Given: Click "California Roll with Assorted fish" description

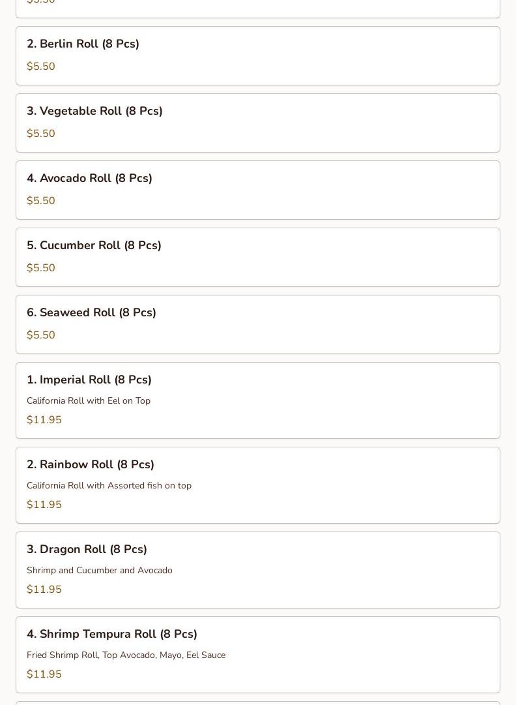Looking at the screenshot, I should 109,486.
